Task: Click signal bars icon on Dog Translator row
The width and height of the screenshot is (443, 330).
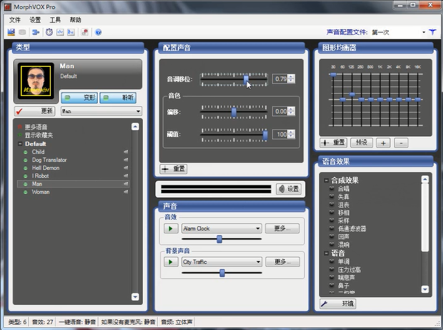Action: [126, 160]
